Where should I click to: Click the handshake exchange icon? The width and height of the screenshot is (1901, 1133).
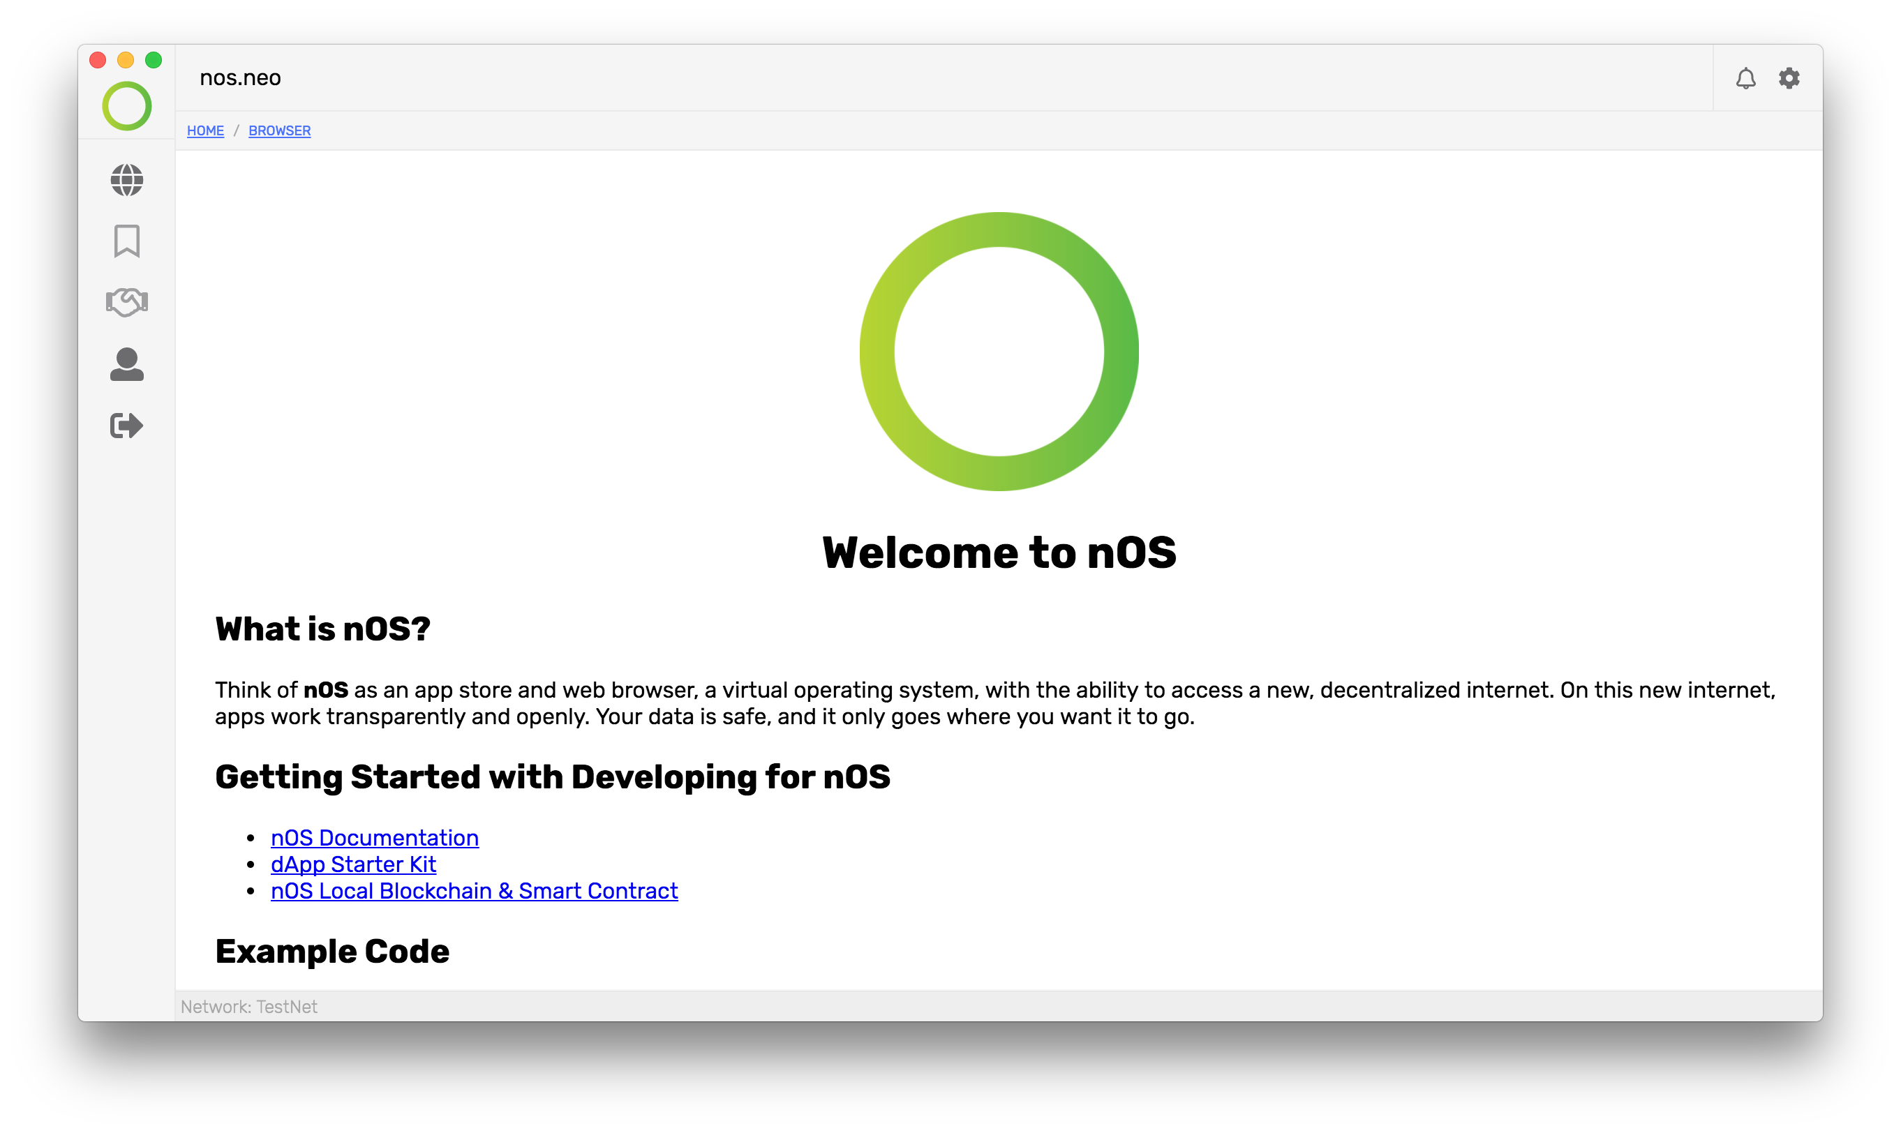(x=127, y=302)
